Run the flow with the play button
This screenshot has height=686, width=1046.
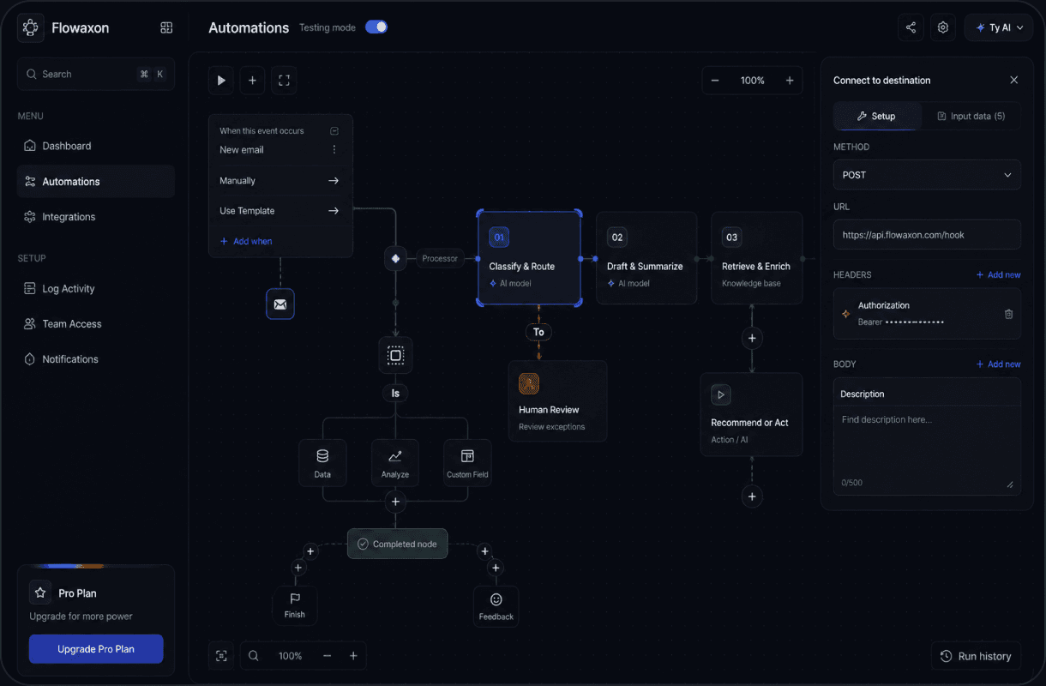221,80
